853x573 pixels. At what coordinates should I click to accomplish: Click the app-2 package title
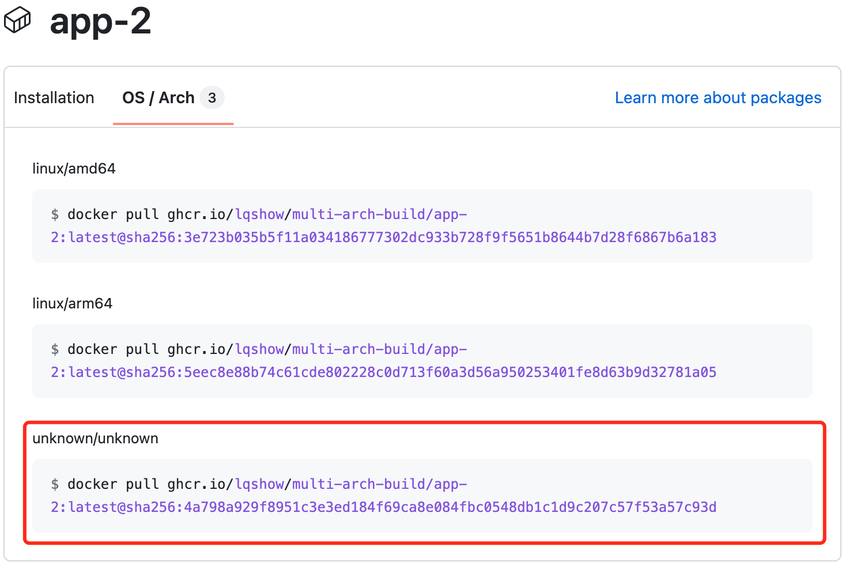(x=100, y=22)
